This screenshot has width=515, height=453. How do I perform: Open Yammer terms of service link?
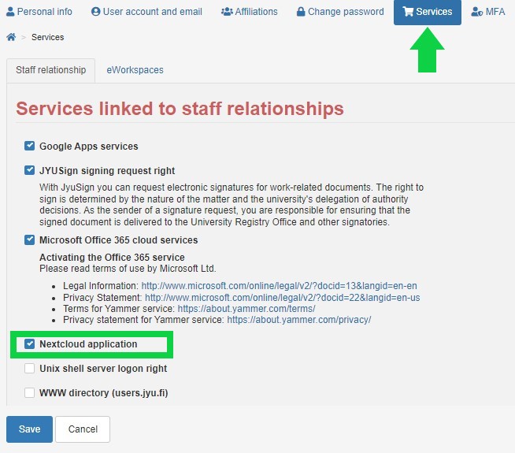coord(246,309)
